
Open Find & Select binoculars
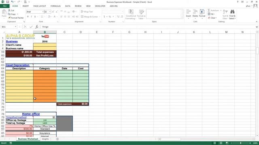pos(232,14)
